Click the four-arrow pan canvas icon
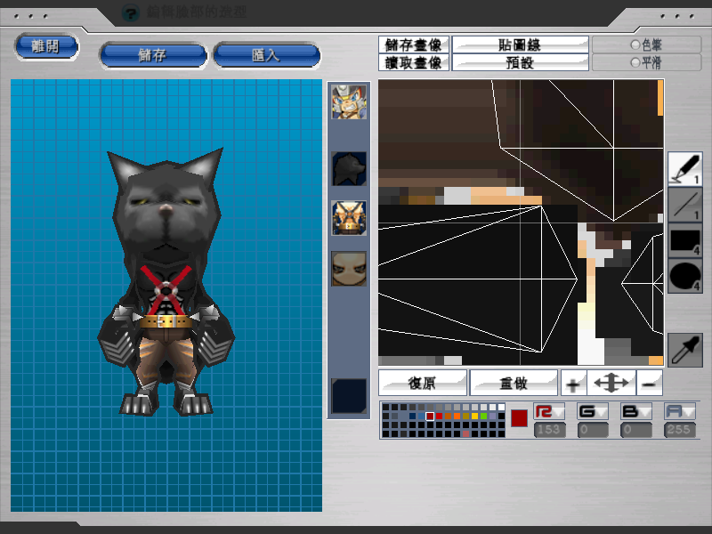 coord(611,384)
